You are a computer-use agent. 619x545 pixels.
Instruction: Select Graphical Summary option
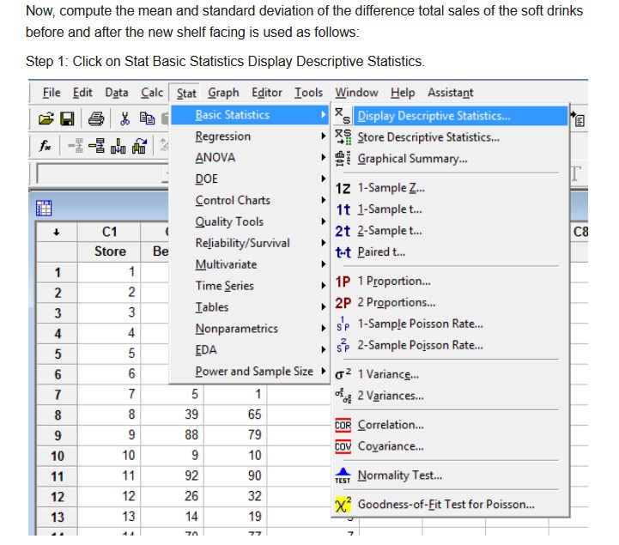(412, 159)
